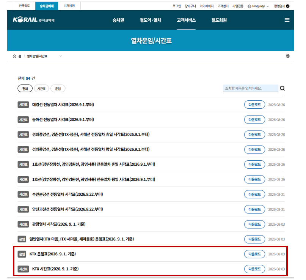
Task: Open the Language dropdown
Action: 258,6
